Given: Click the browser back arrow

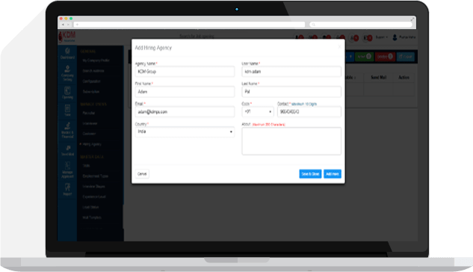Looking at the screenshot, I should [63, 25].
